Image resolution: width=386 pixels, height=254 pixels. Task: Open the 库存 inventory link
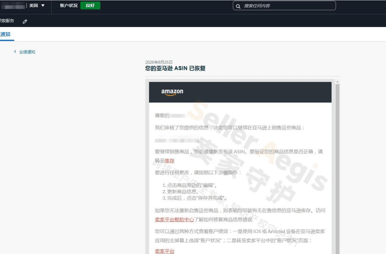pos(170,161)
